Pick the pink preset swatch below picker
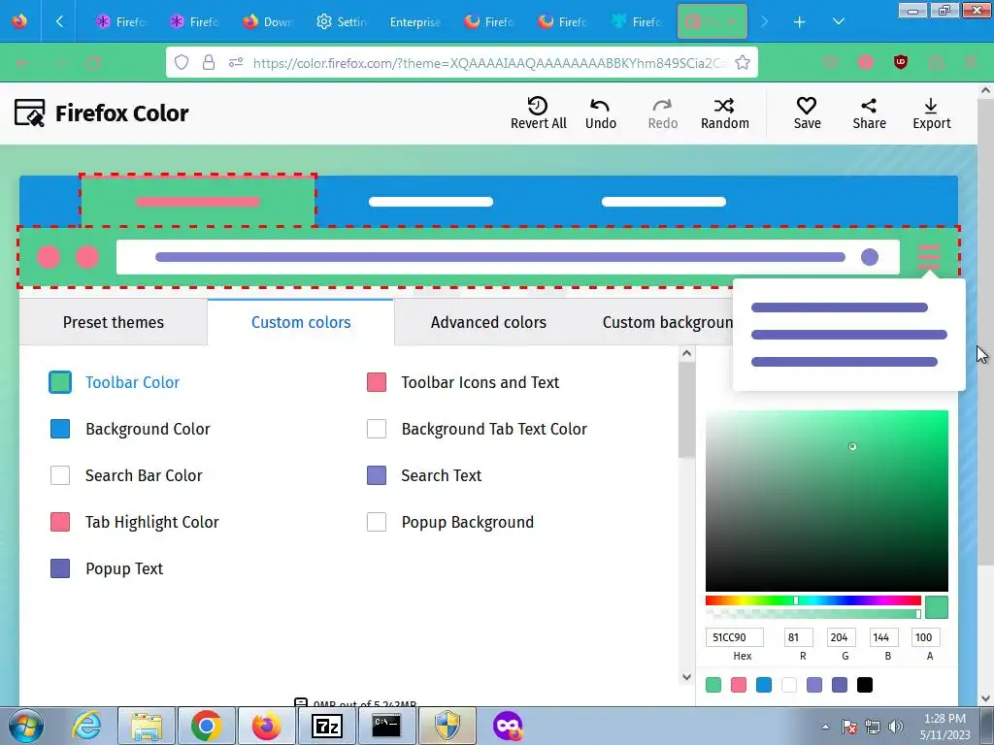 [x=739, y=685]
